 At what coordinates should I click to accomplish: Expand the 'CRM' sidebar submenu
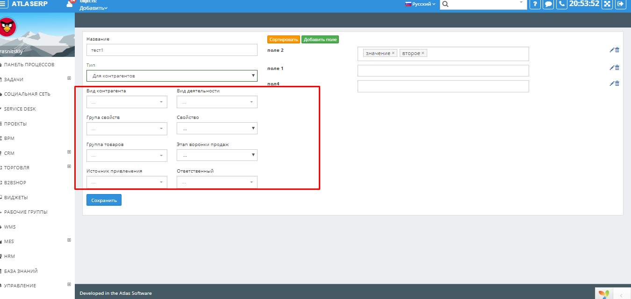point(69,152)
